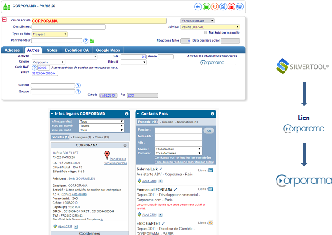The image size is (332, 235).
Task: Click Afficher les informations financières
Action: 212,56
